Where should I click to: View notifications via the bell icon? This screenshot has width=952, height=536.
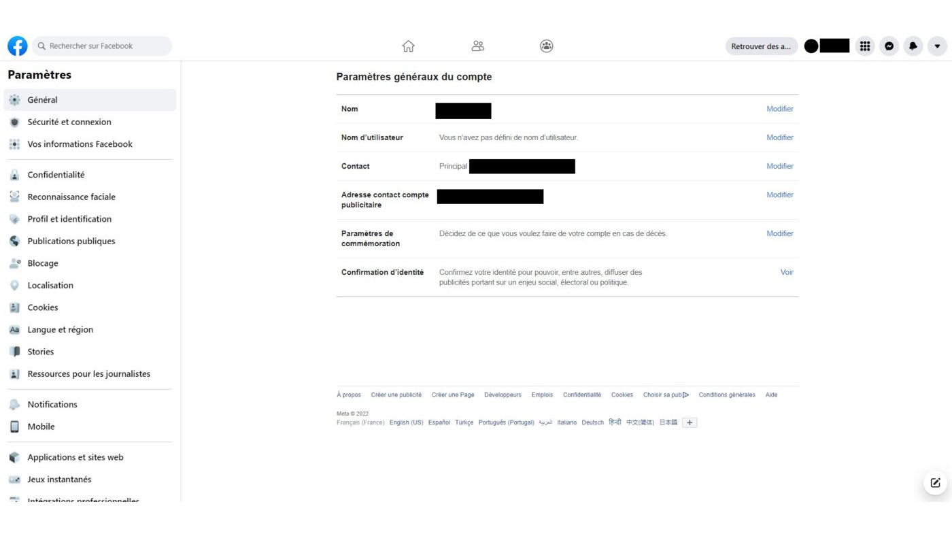tap(913, 46)
